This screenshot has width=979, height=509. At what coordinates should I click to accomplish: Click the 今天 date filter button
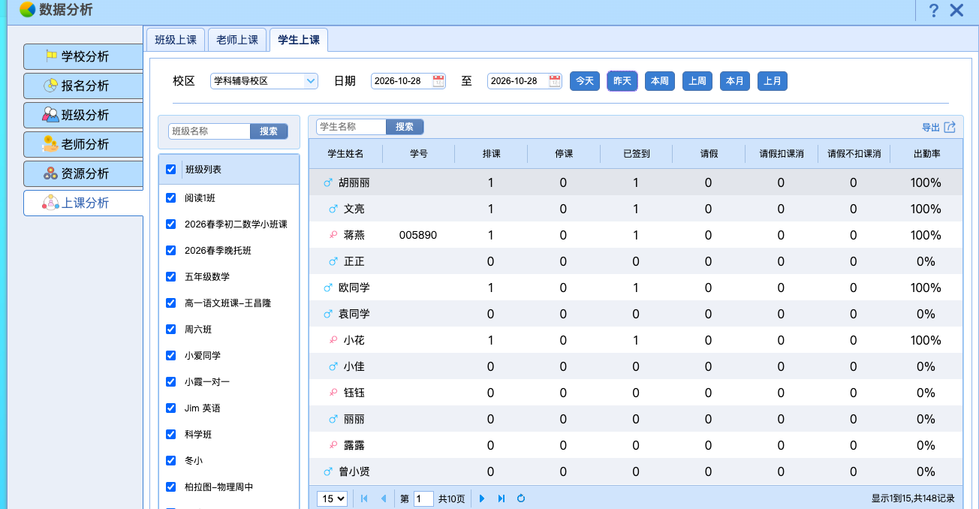pos(585,81)
